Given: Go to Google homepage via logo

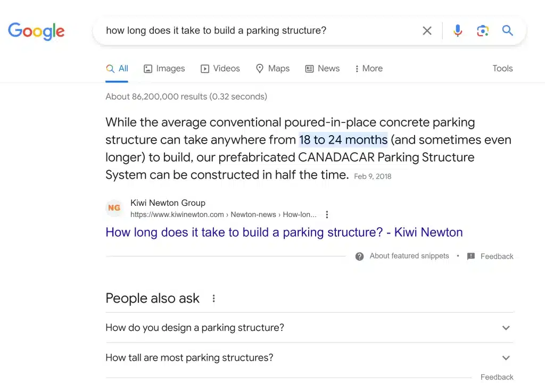Looking at the screenshot, I should coord(36,31).
